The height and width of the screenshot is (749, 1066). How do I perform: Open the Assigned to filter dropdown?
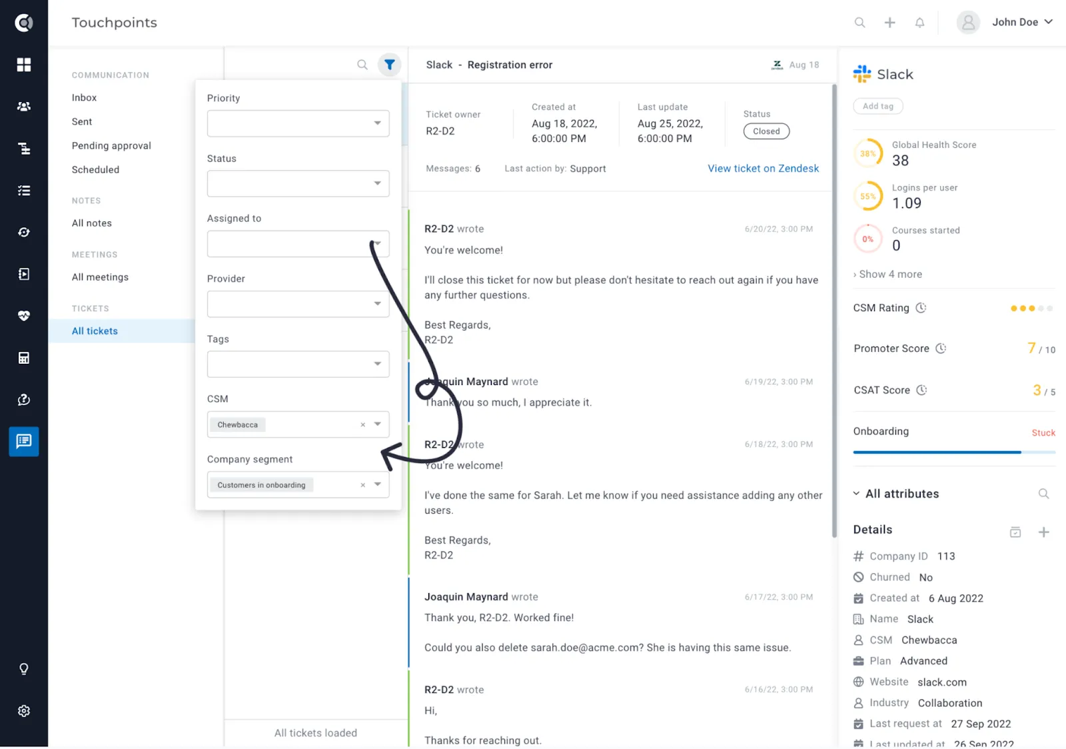tap(298, 244)
